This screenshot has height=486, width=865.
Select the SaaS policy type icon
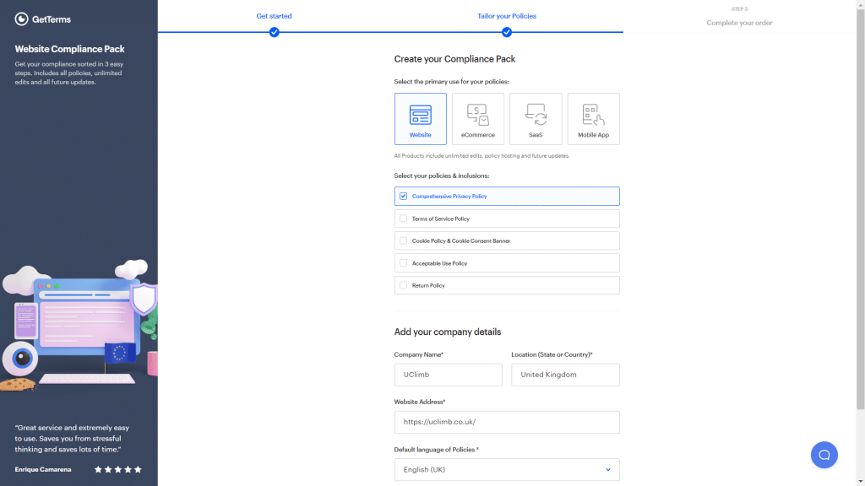536,115
